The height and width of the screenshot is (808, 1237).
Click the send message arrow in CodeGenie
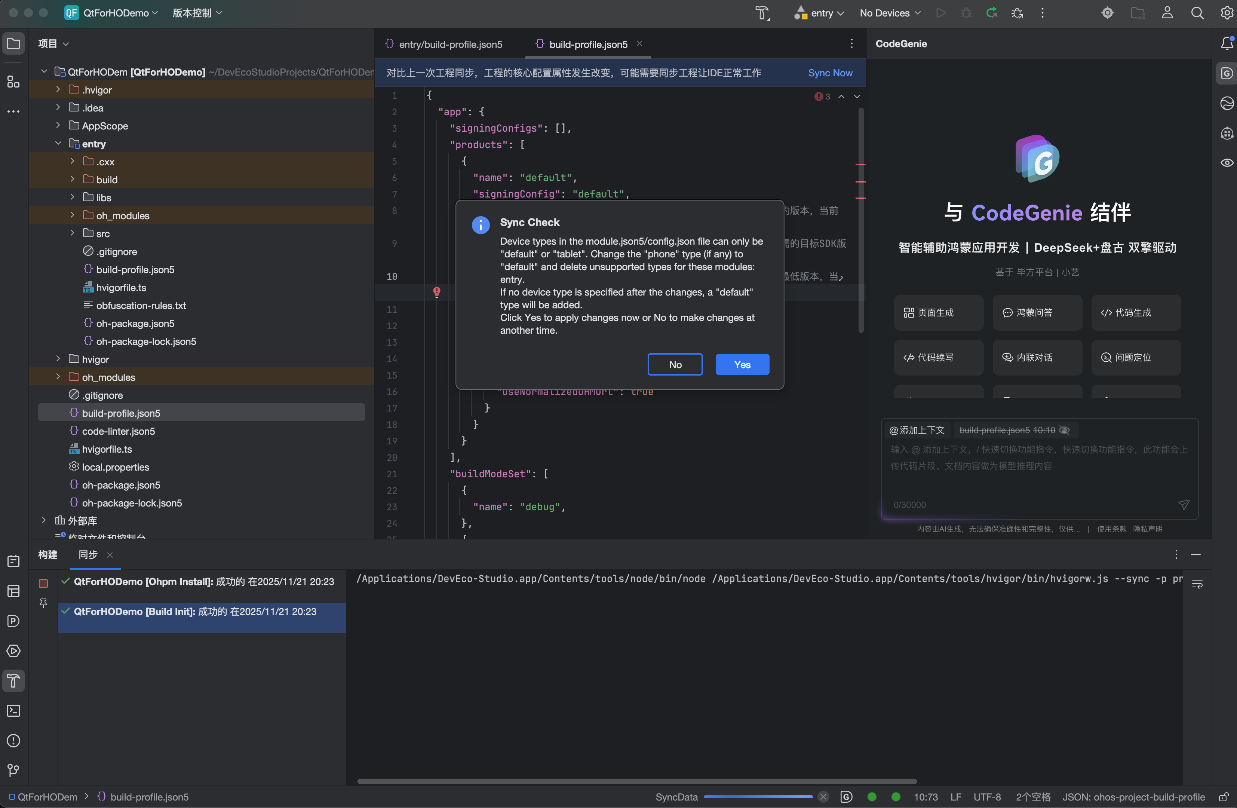pyautogui.click(x=1184, y=504)
